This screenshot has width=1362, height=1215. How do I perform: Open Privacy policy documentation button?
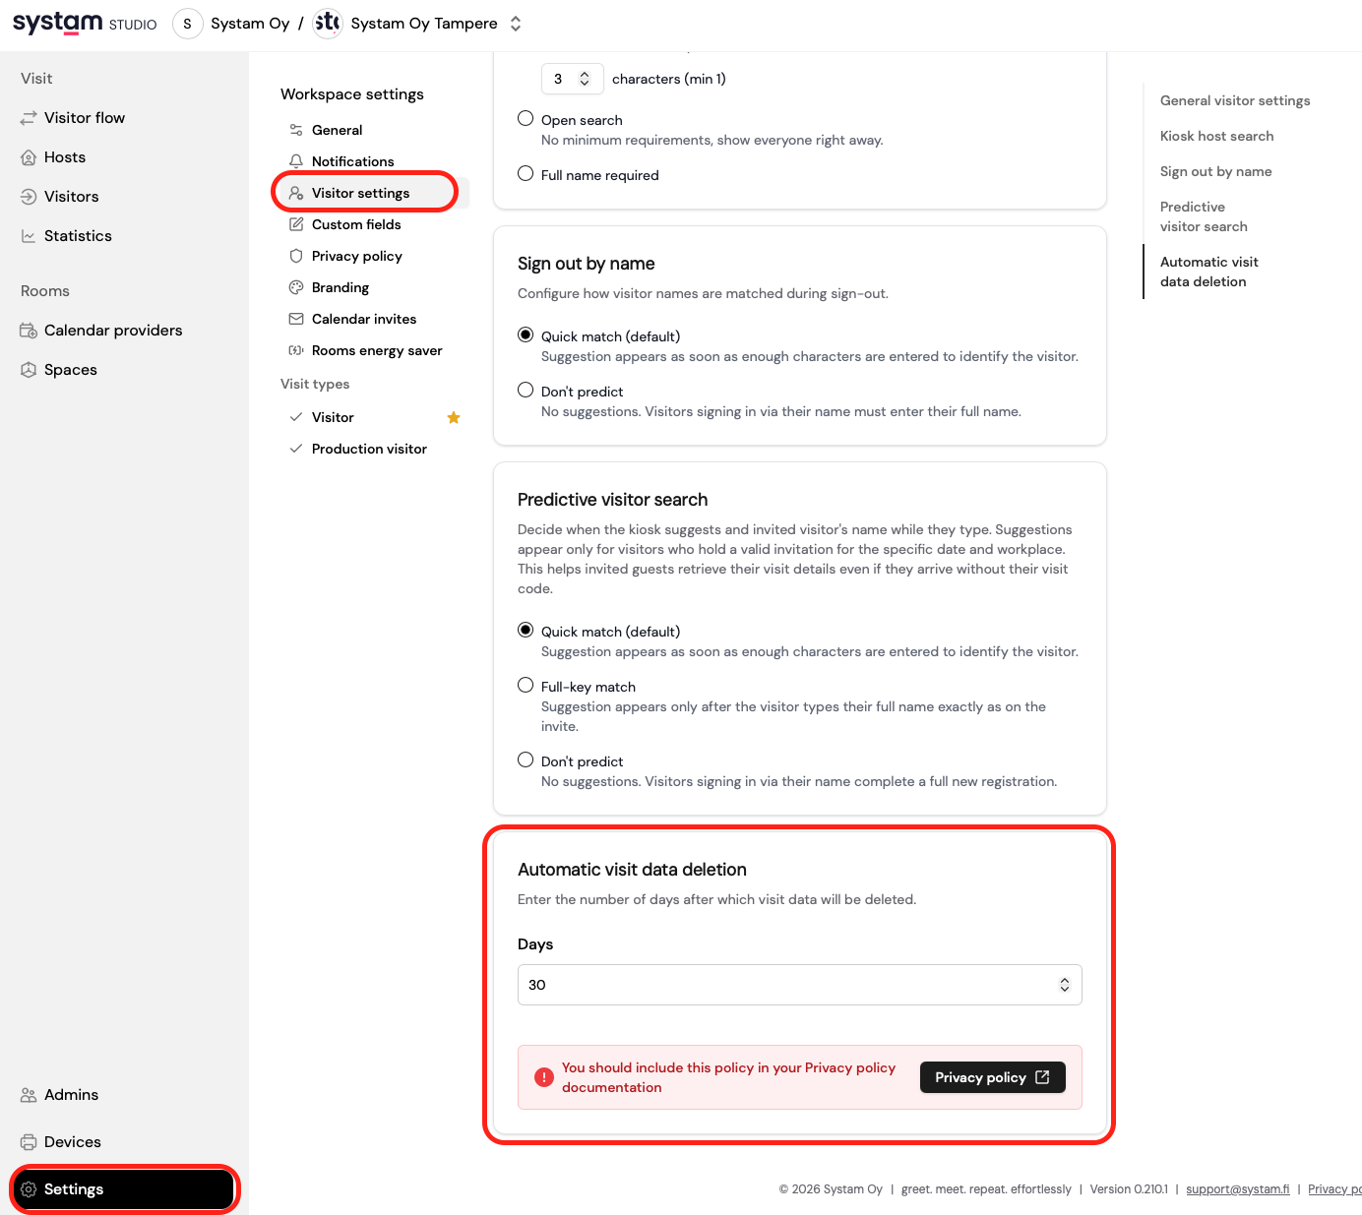click(992, 1076)
